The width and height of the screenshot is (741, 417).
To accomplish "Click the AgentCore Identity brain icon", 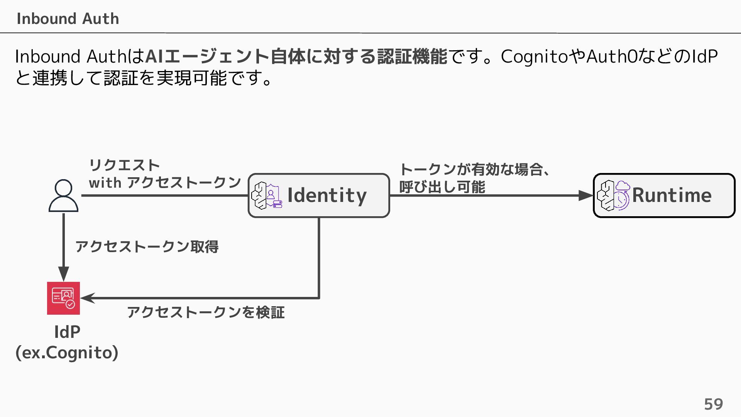I will point(266,195).
